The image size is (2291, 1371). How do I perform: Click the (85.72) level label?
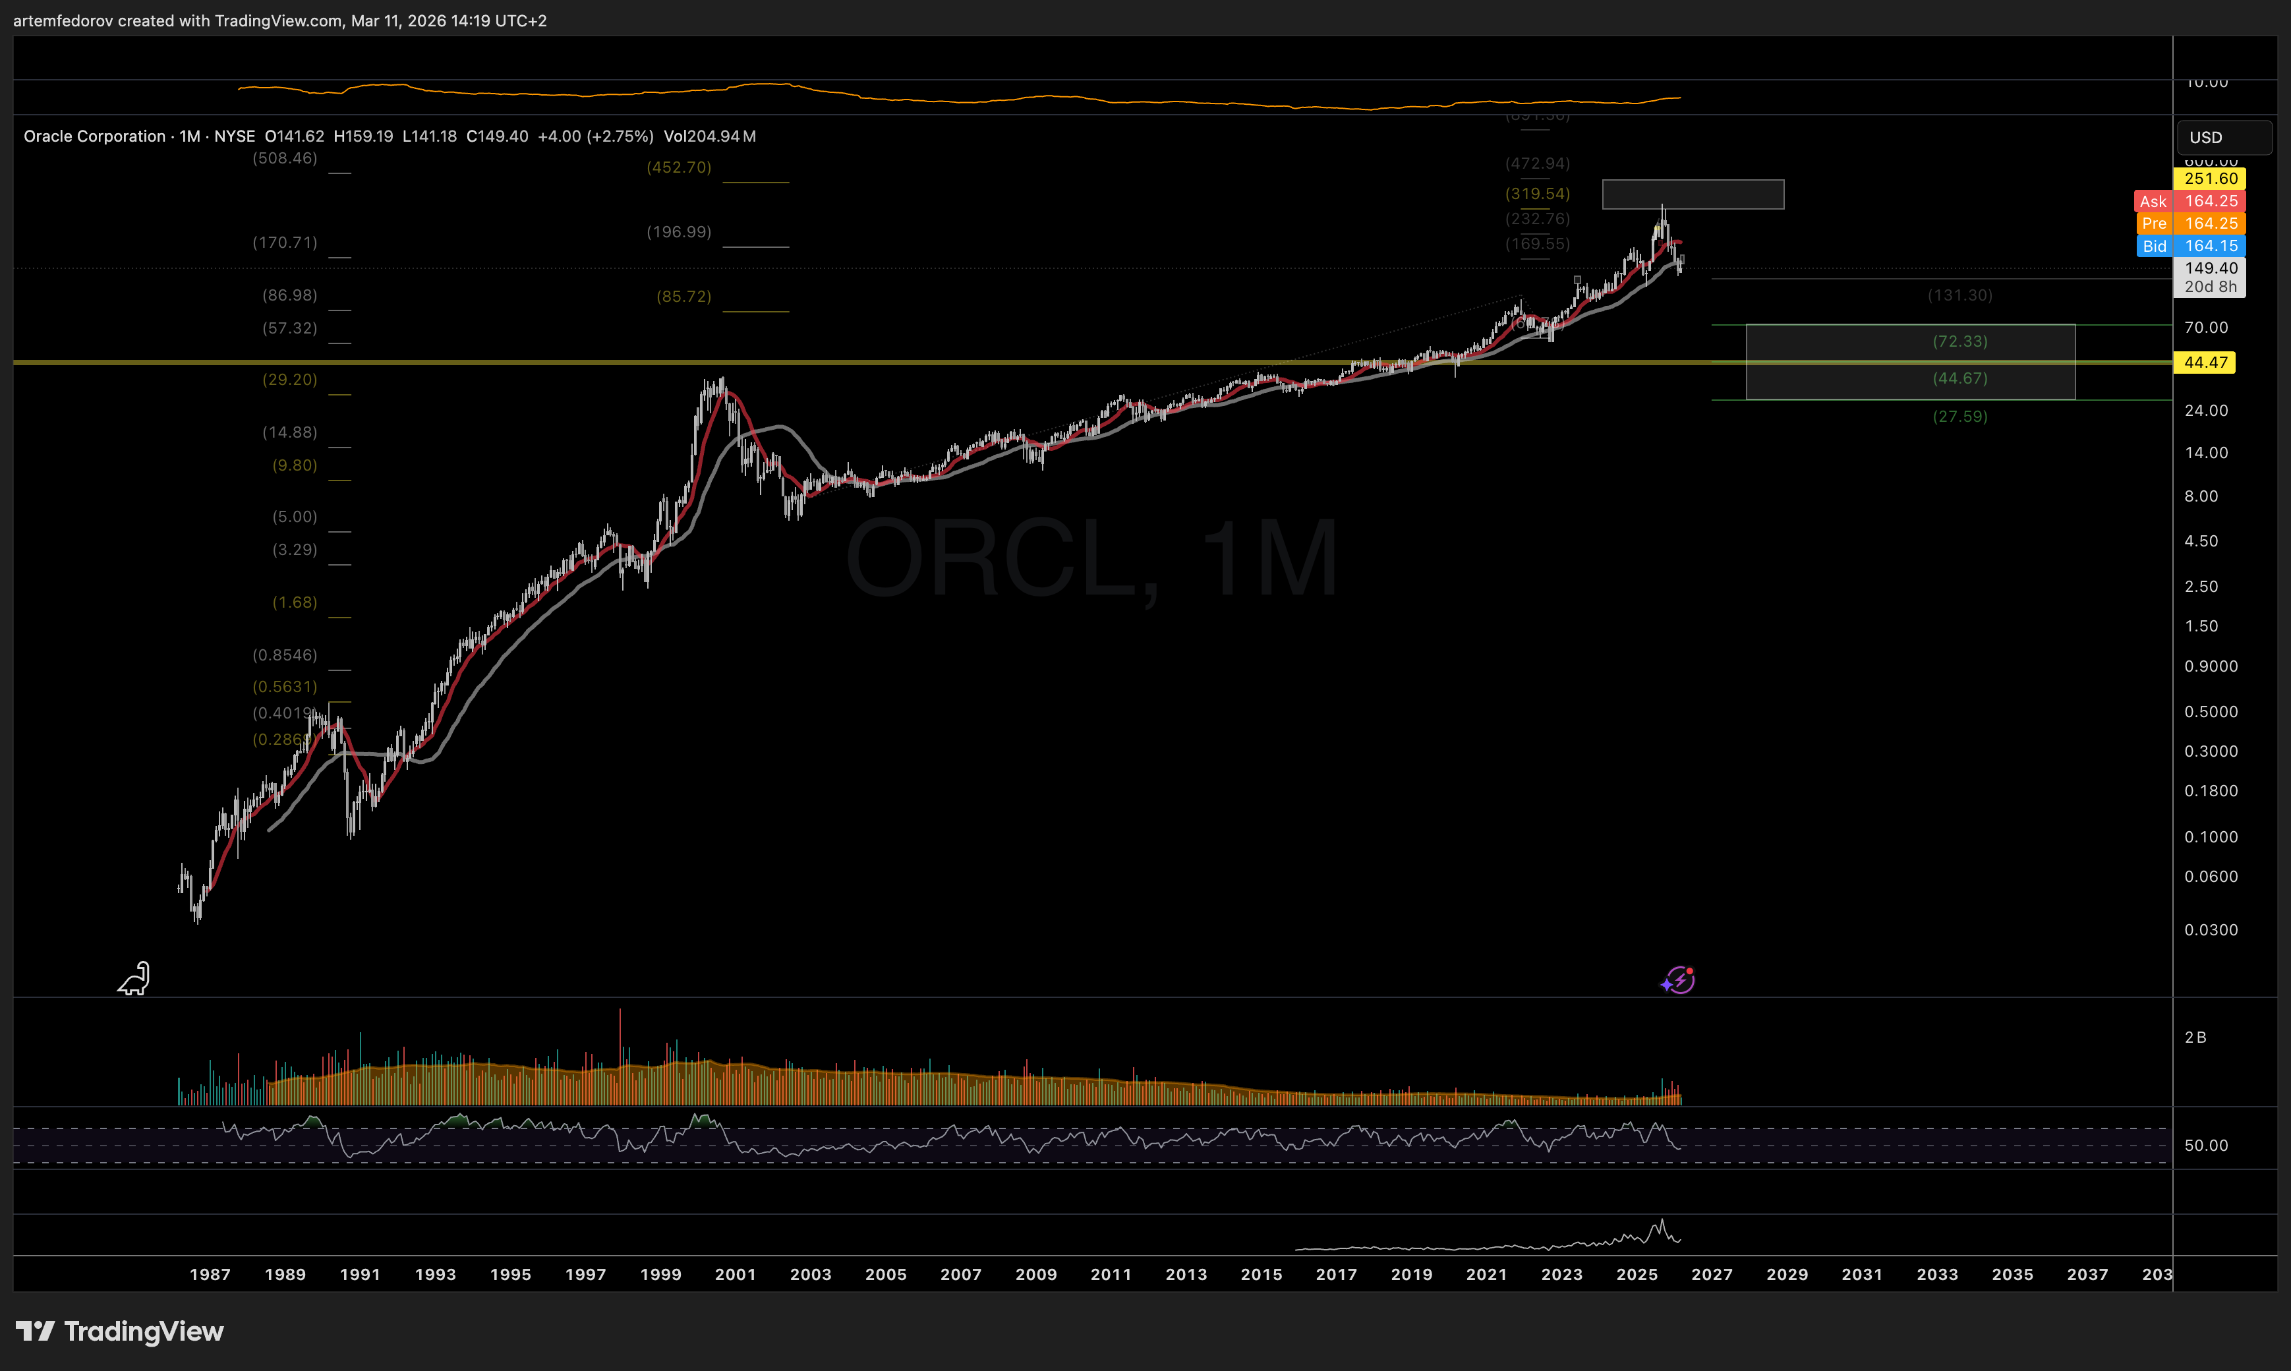pos(683,297)
